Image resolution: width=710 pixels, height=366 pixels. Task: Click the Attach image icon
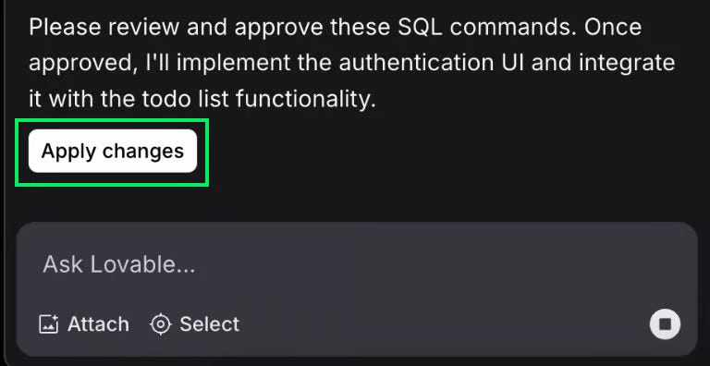click(49, 324)
